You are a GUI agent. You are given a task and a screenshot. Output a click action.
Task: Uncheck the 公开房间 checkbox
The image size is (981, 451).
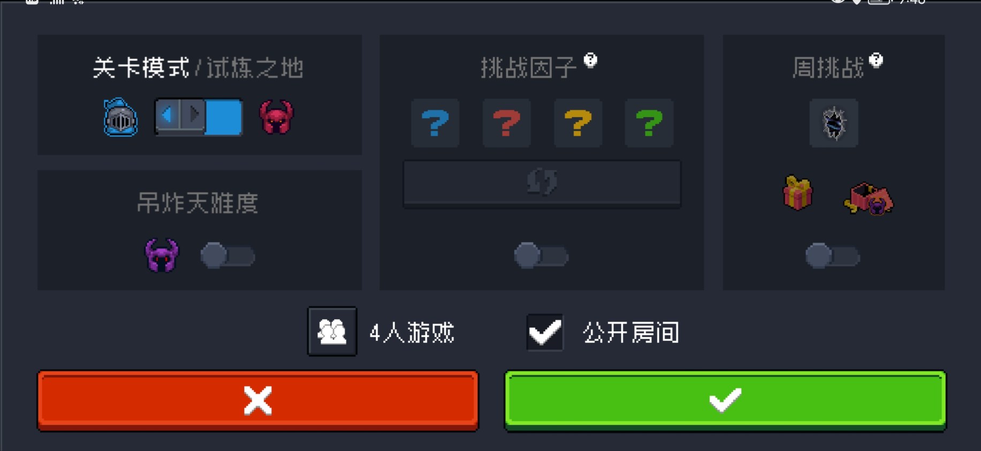[x=545, y=332]
